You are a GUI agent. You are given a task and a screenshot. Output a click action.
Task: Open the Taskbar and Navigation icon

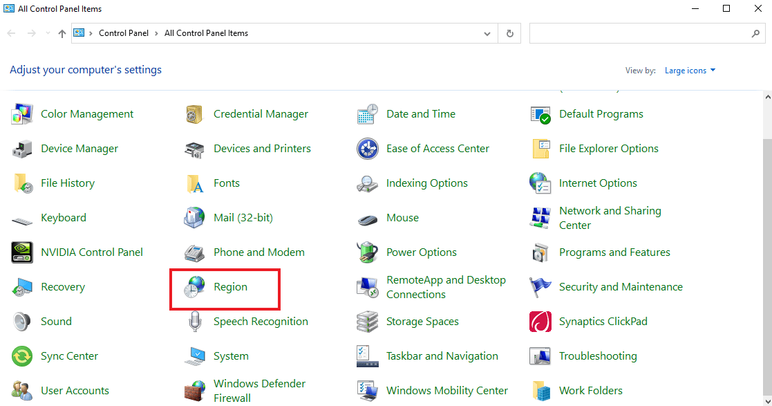[367, 356]
